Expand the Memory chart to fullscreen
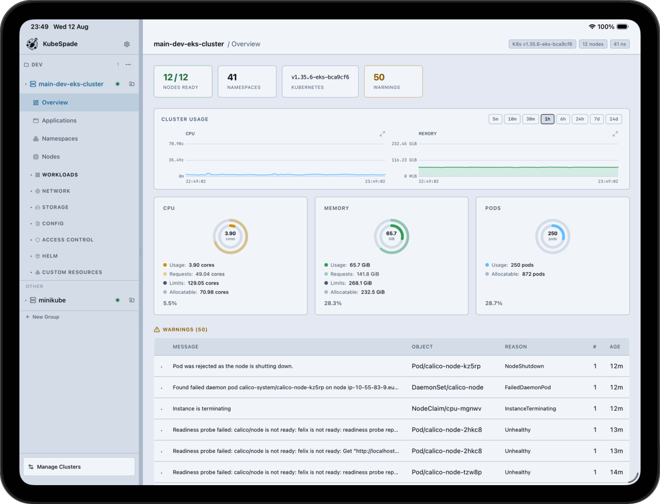Viewport: 660px width, 504px height. tap(615, 134)
